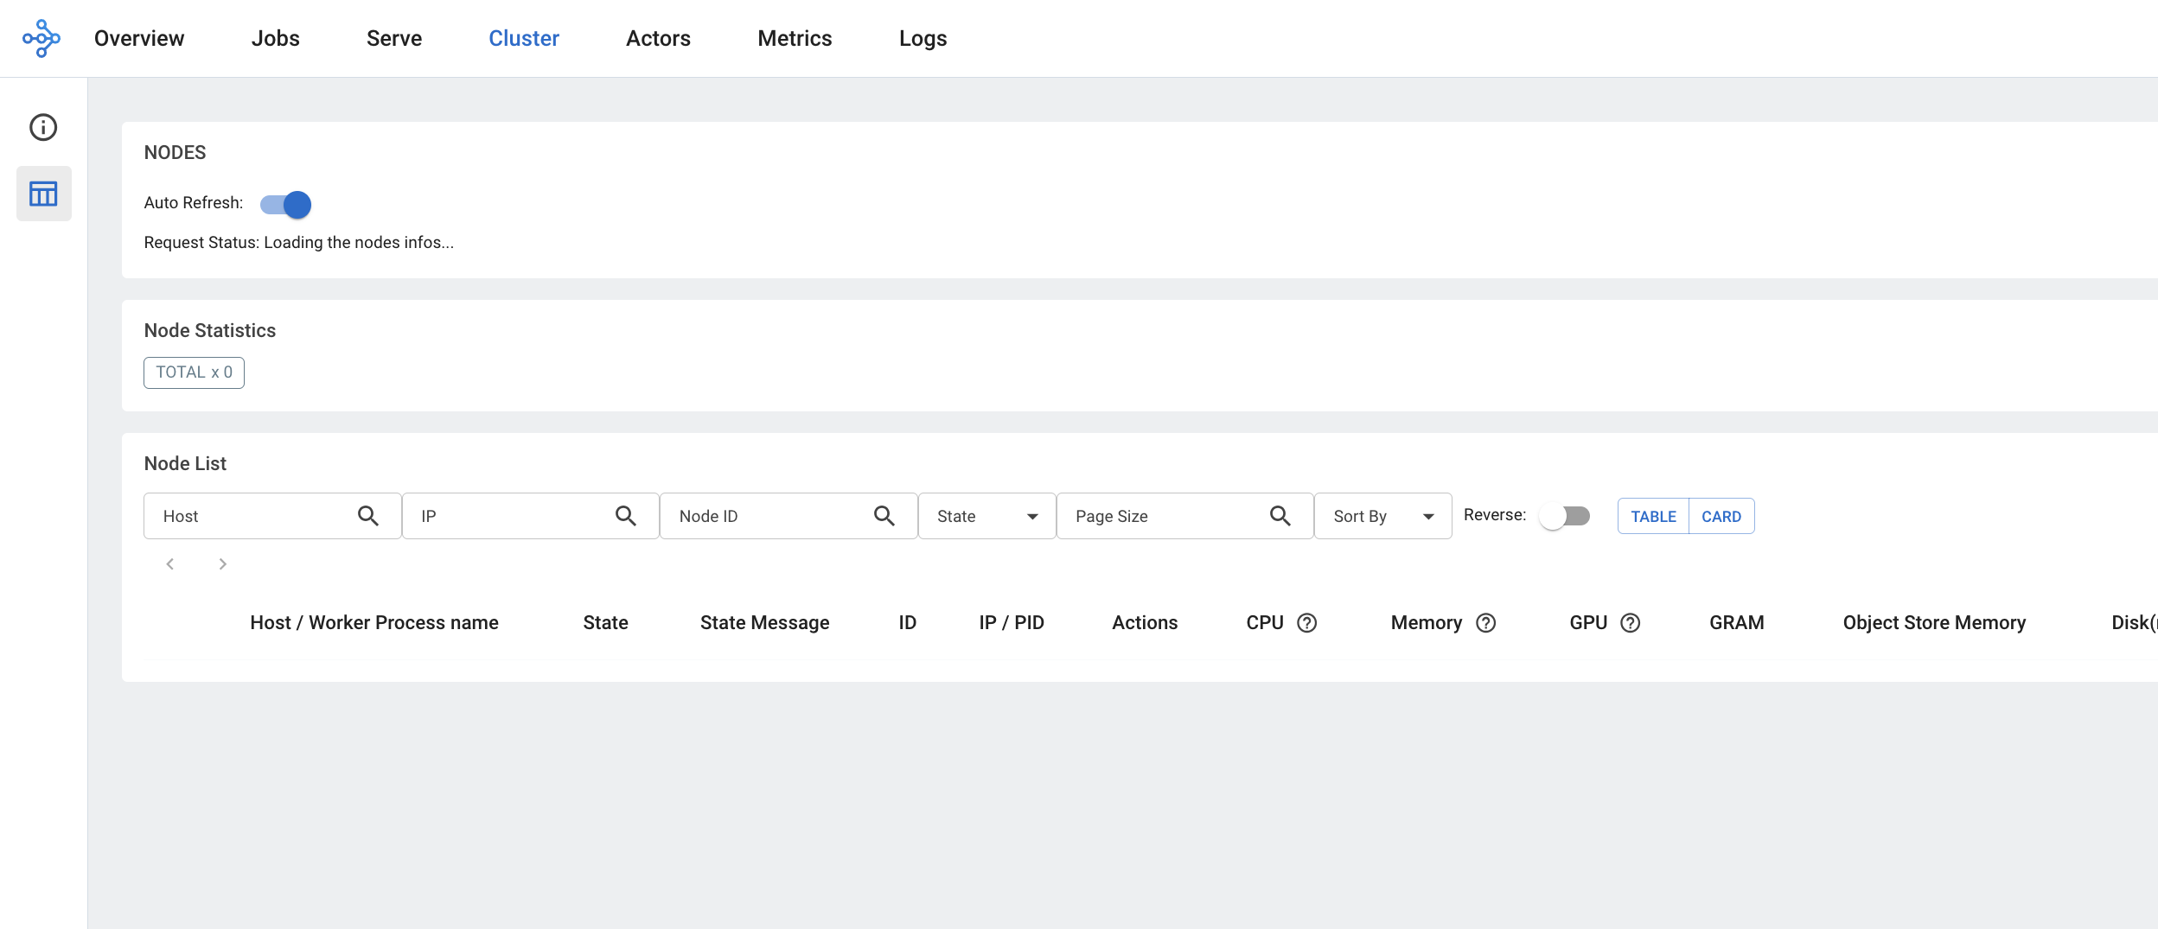The image size is (2158, 929).
Task: Click the Node ID search magnifier icon
Action: coord(884,516)
